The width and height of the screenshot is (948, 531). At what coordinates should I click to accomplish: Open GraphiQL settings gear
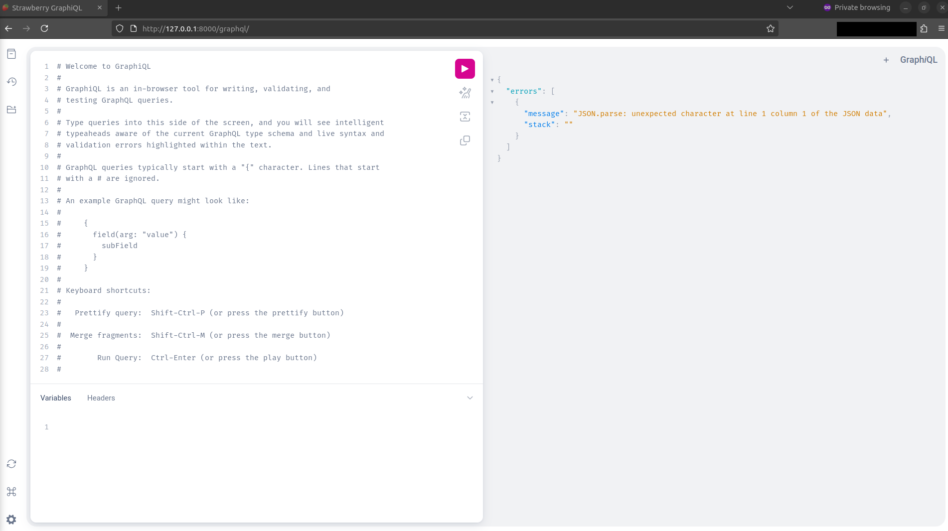click(11, 520)
